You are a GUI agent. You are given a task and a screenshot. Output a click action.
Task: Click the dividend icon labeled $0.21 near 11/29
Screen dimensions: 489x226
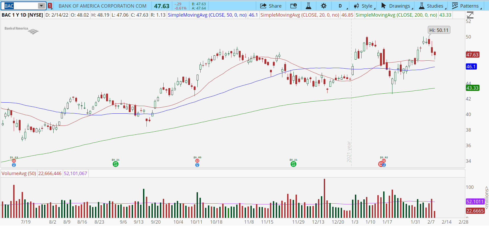point(293,164)
